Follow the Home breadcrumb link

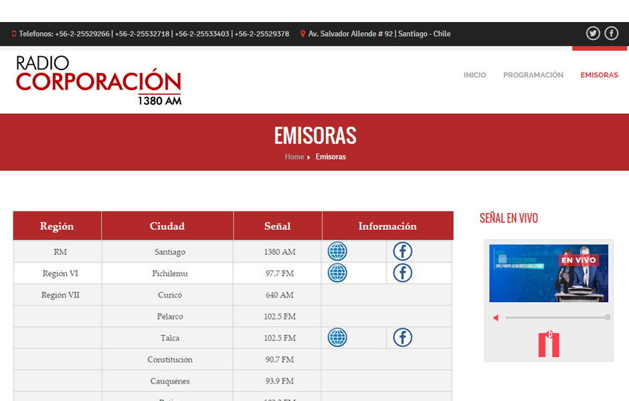[x=294, y=156]
